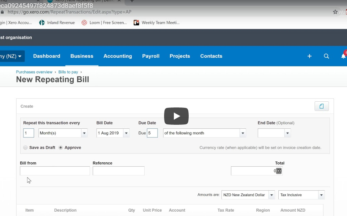The height and width of the screenshot is (216, 347).
Task: Open search with the magnifier icon
Action: (326, 56)
